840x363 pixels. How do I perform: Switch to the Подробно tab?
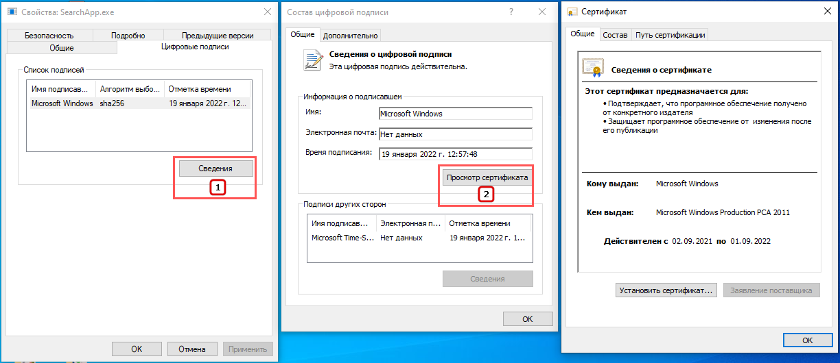[128, 36]
